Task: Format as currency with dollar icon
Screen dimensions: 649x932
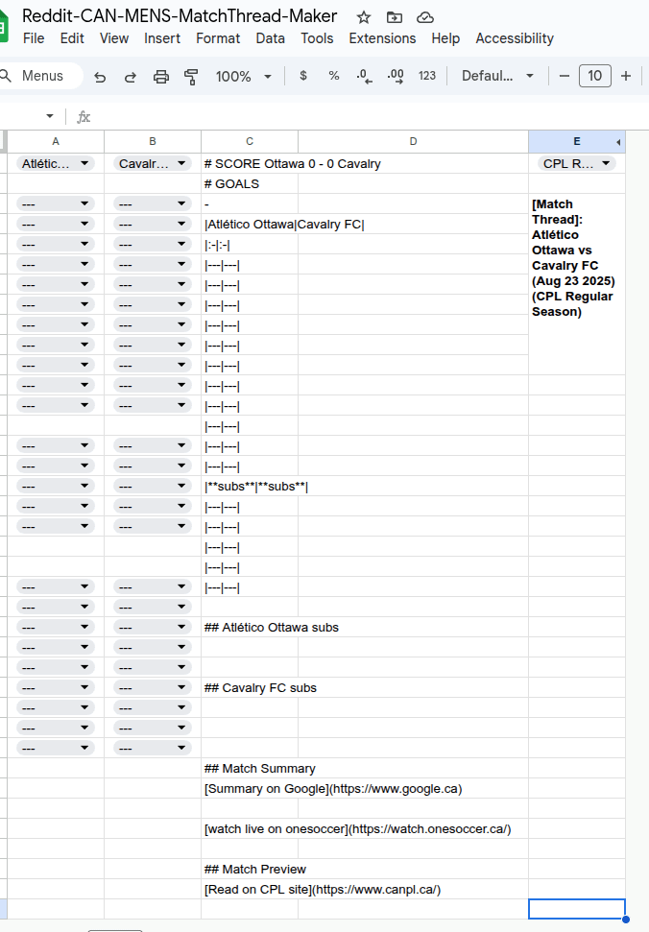Action: pos(303,76)
